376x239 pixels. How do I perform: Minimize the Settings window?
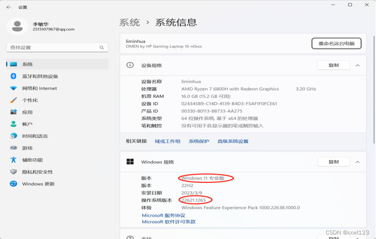click(333, 5)
